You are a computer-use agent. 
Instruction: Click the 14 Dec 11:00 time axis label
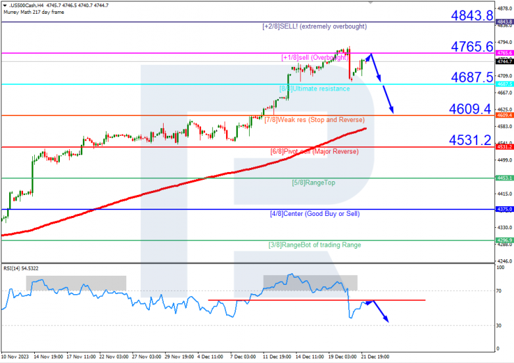coord(310,357)
